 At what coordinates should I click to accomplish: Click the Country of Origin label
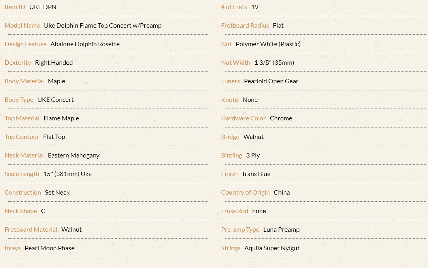[x=245, y=193]
